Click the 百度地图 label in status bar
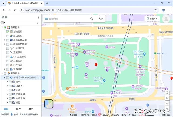The height and width of the screenshot is (117, 173). tap(74, 115)
